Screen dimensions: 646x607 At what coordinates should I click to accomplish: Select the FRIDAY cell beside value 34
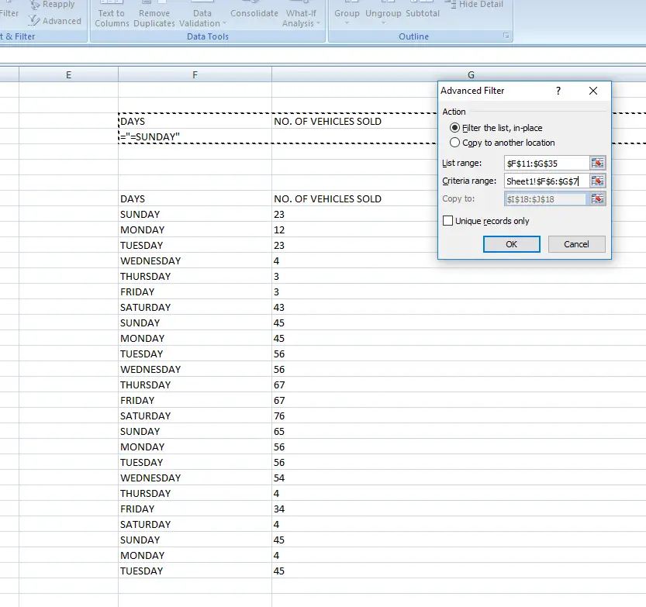pos(195,509)
